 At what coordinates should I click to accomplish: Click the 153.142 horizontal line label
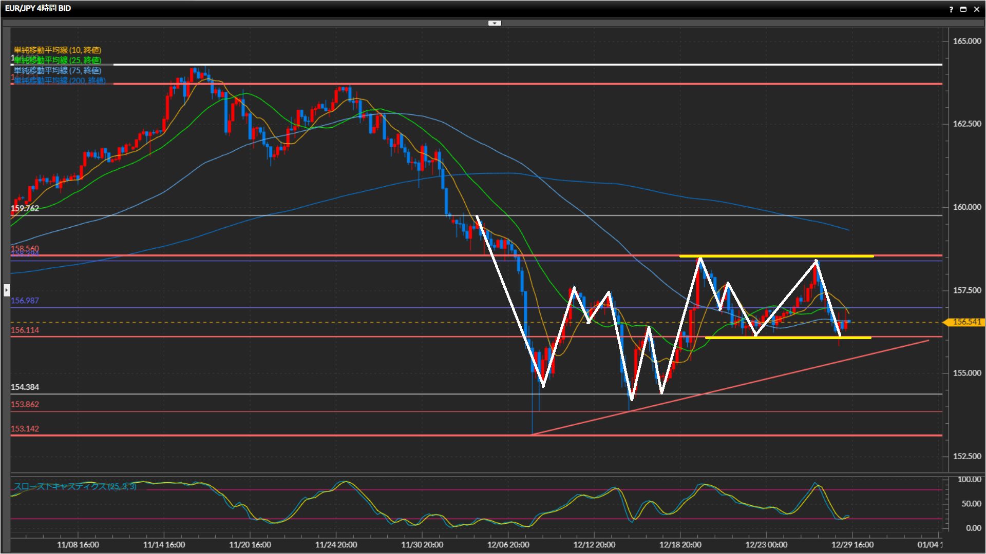(25, 429)
